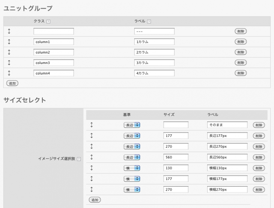The image size is (274, 208).
Task: Click the sort handle icon for column4 row
Action: (9, 73)
